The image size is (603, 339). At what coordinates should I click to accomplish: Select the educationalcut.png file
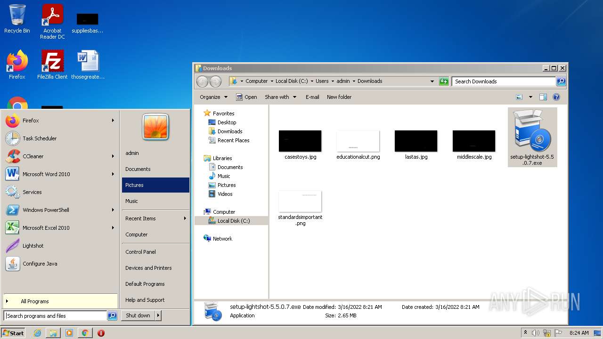pos(358,145)
